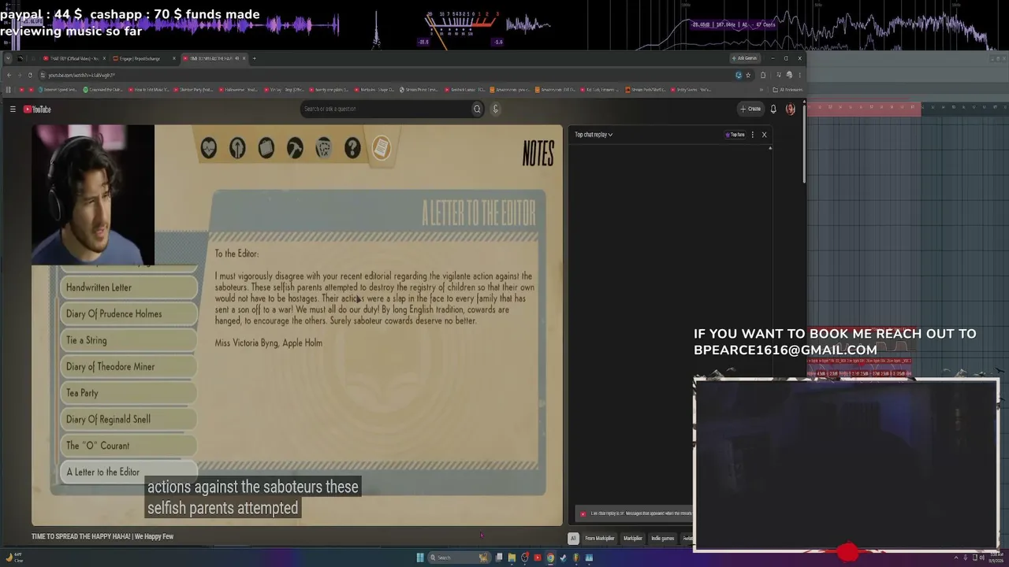
Task: Select the All filter chip
Action: click(573, 539)
